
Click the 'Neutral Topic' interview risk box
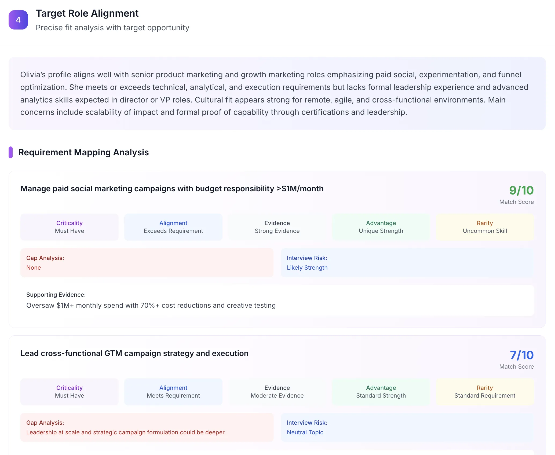[x=407, y=427]
